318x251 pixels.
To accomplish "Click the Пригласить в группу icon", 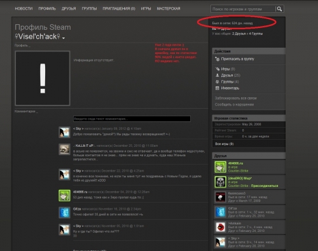I will click(217, 59).
